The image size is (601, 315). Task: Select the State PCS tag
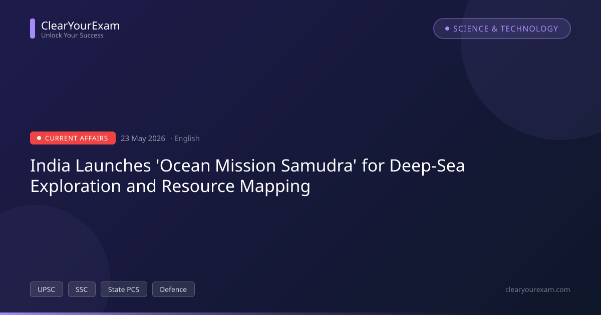click(124, 289)
